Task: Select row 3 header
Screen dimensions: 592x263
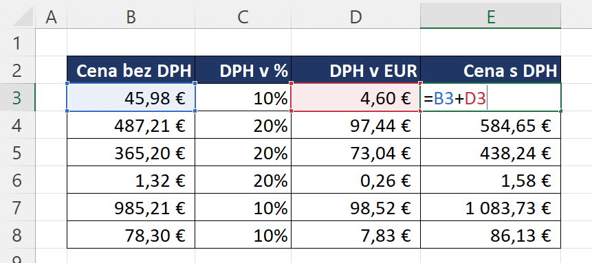Action: coord(17,98)
